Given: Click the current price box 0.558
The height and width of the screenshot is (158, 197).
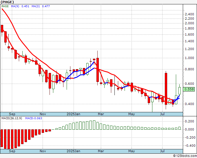Looking at the screenshot, I should 189,89.
